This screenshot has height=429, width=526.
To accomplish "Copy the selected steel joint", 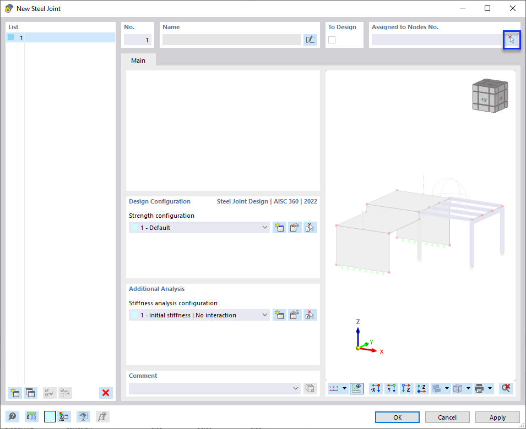I will [30, 393].
